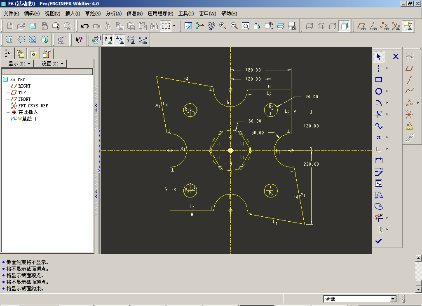The image size is (422, 306).
Task: Click the zoom in magnifier icon
Action: [x=223, y=26]
